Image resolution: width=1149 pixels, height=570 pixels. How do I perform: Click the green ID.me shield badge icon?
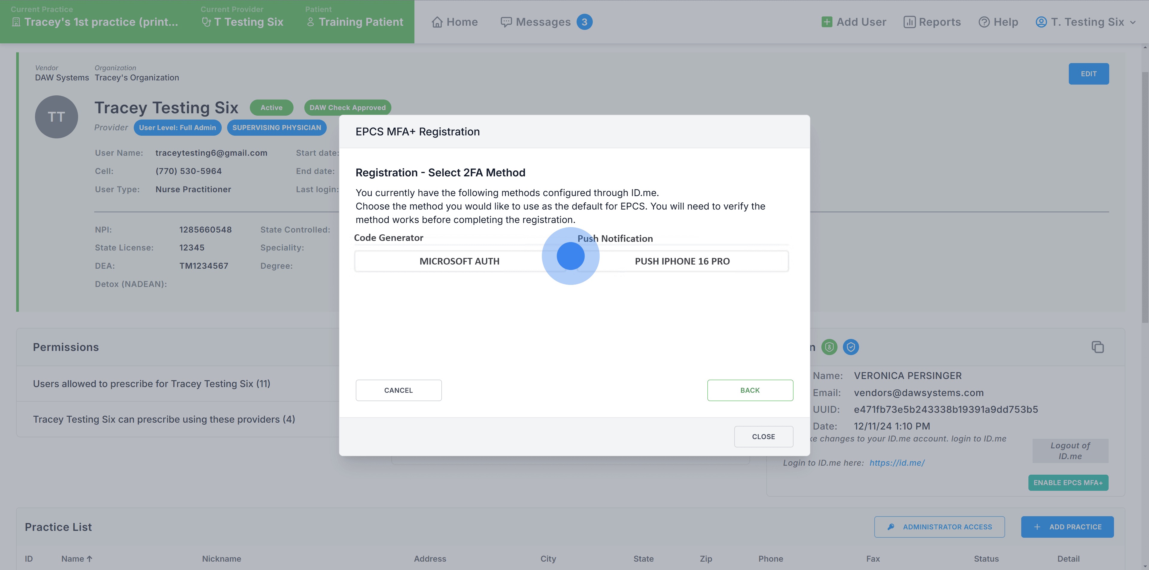click(x=829, y=347)
